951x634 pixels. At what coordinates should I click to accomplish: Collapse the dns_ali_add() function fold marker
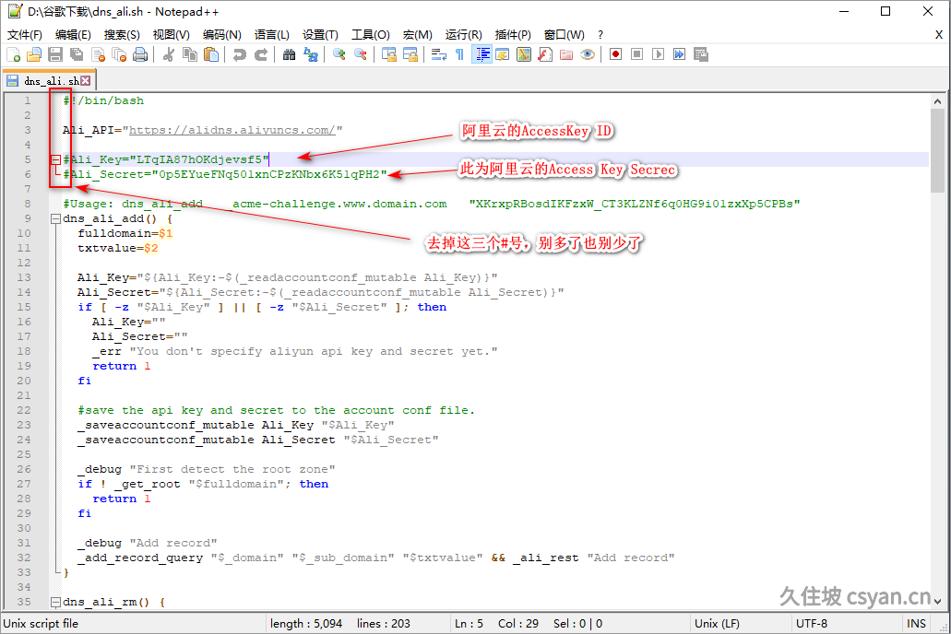(55, 218)
